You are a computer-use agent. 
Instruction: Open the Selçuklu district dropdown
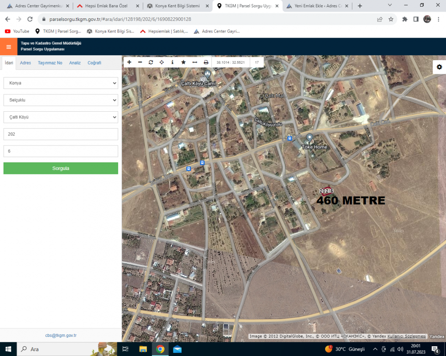61,100
